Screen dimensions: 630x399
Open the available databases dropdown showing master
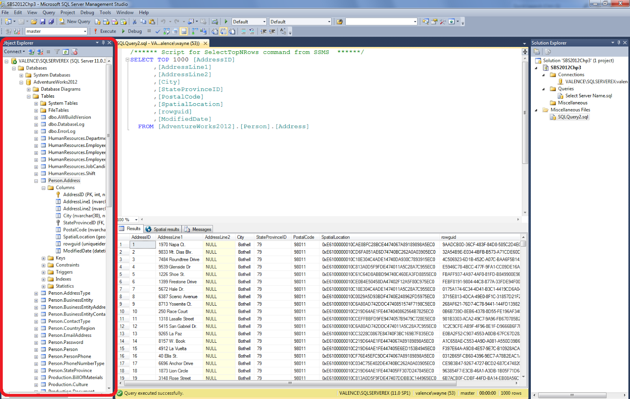[86, 31]
